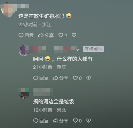Reply to the 22小时前 Zhejiang comment
The height and width of the screenshot is (128, 133).
(26, 35)
